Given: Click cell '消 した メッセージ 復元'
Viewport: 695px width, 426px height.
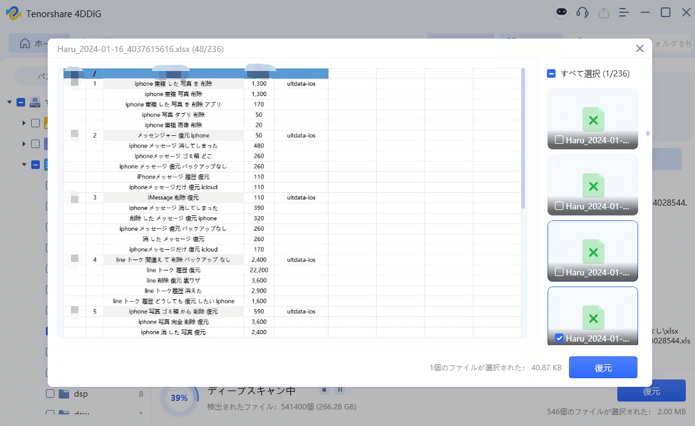Looking at the screenshot, I should pyautogui.click(x=173, y=239).
